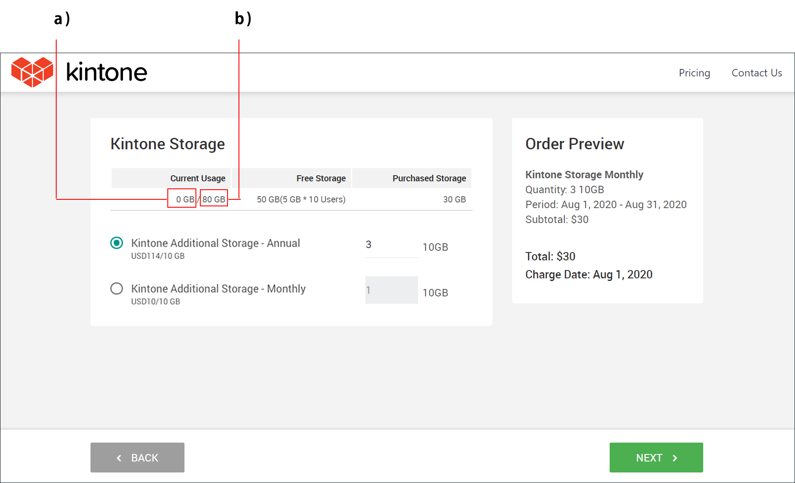Click the Kintone Additional Storage - Annual label
The width and height of the screenshot is (795, 483).
click(x=215, y=243)
